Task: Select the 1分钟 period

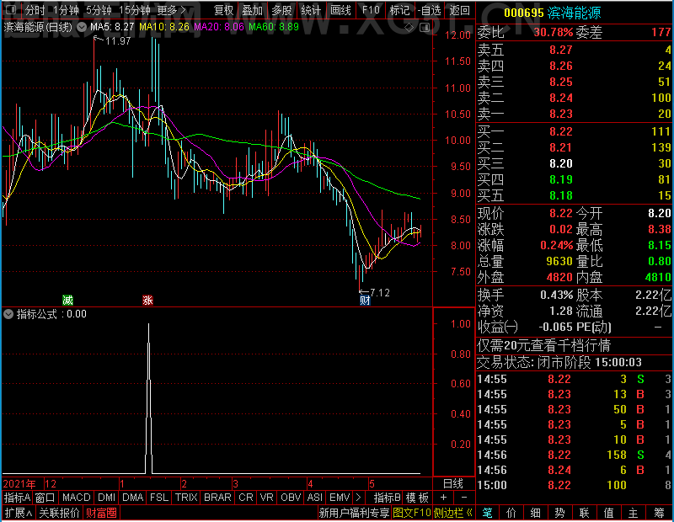Action: coord(67,10)
